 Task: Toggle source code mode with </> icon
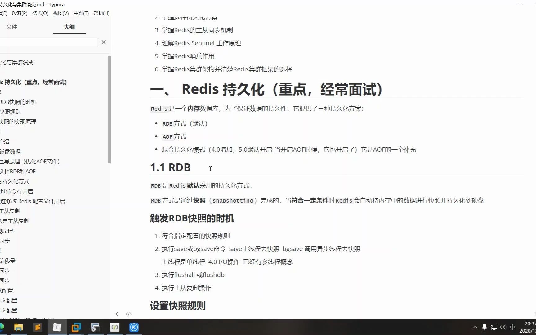129,314
